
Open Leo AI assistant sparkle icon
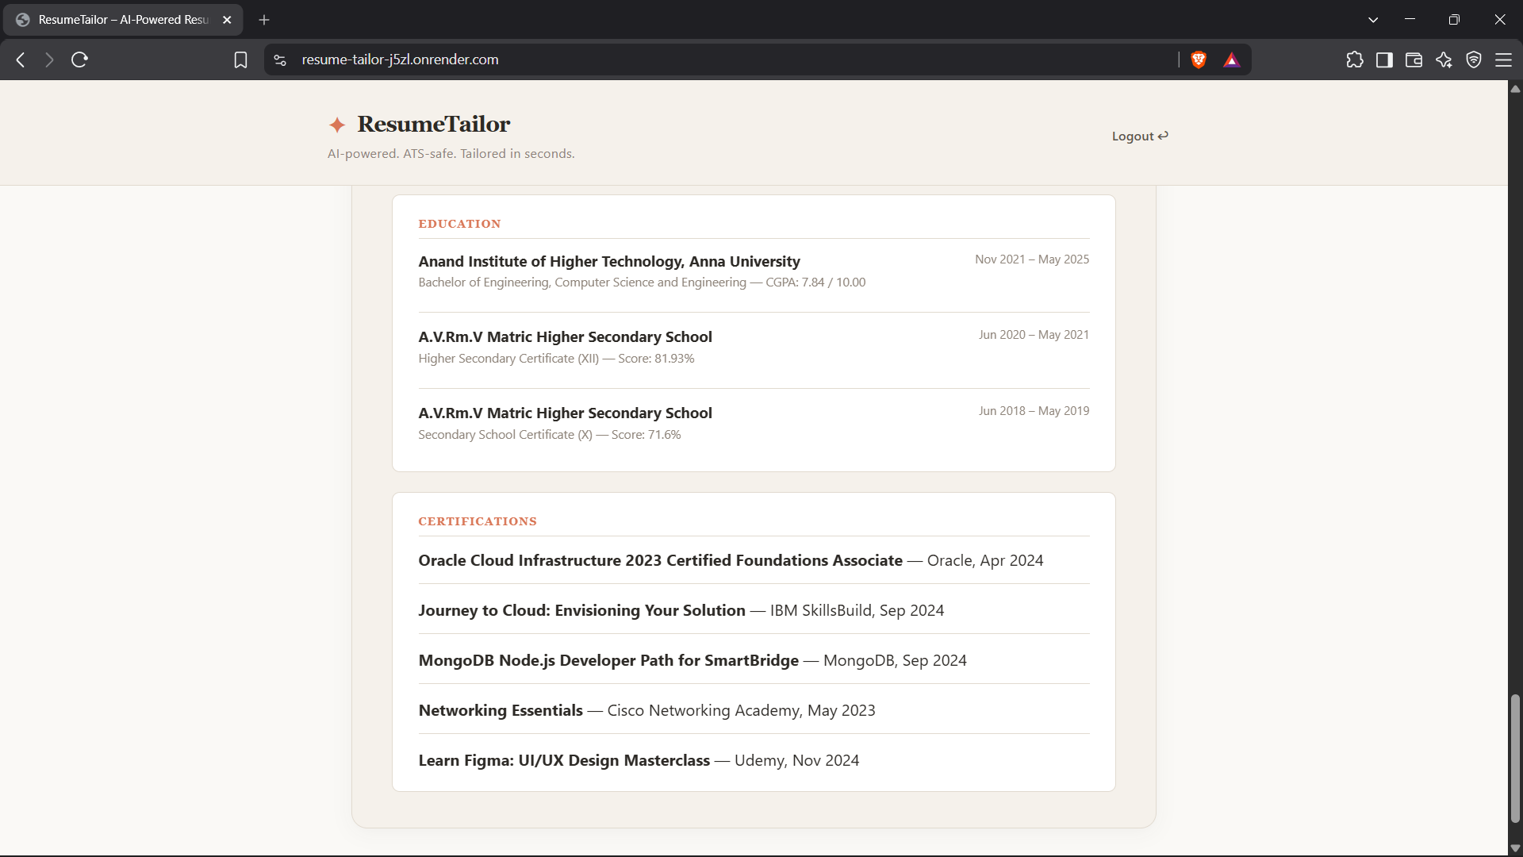pos(1444,60)
